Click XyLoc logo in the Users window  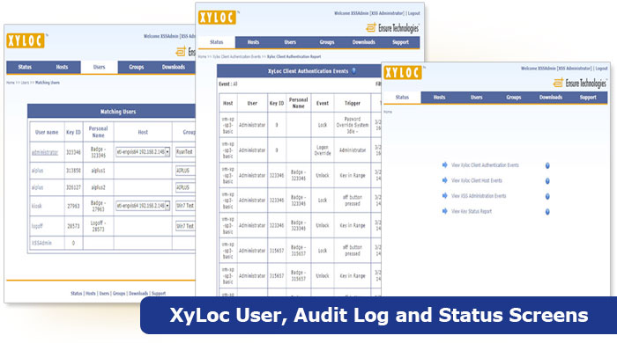point(26,40)
